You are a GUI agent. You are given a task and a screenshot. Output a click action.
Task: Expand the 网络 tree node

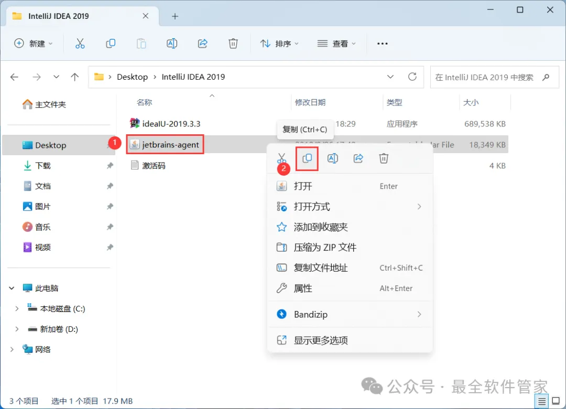tap(12, 349)
